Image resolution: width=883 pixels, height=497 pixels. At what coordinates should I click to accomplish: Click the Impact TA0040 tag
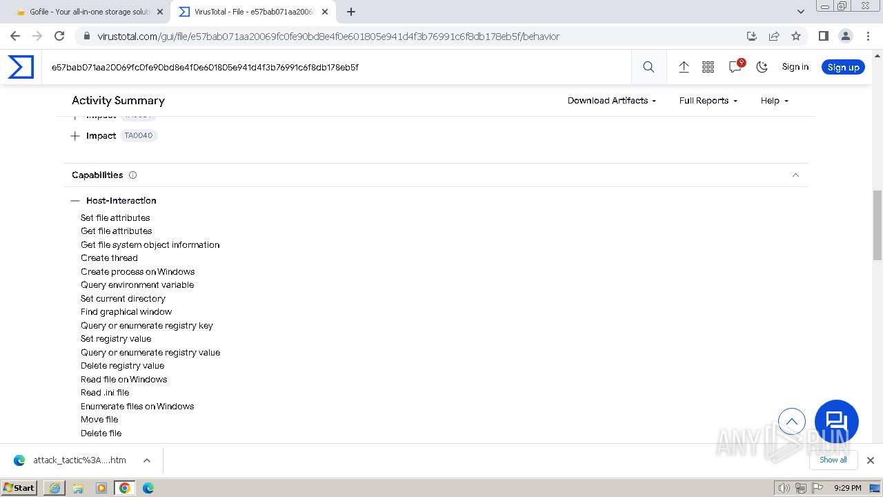(139, 136)
